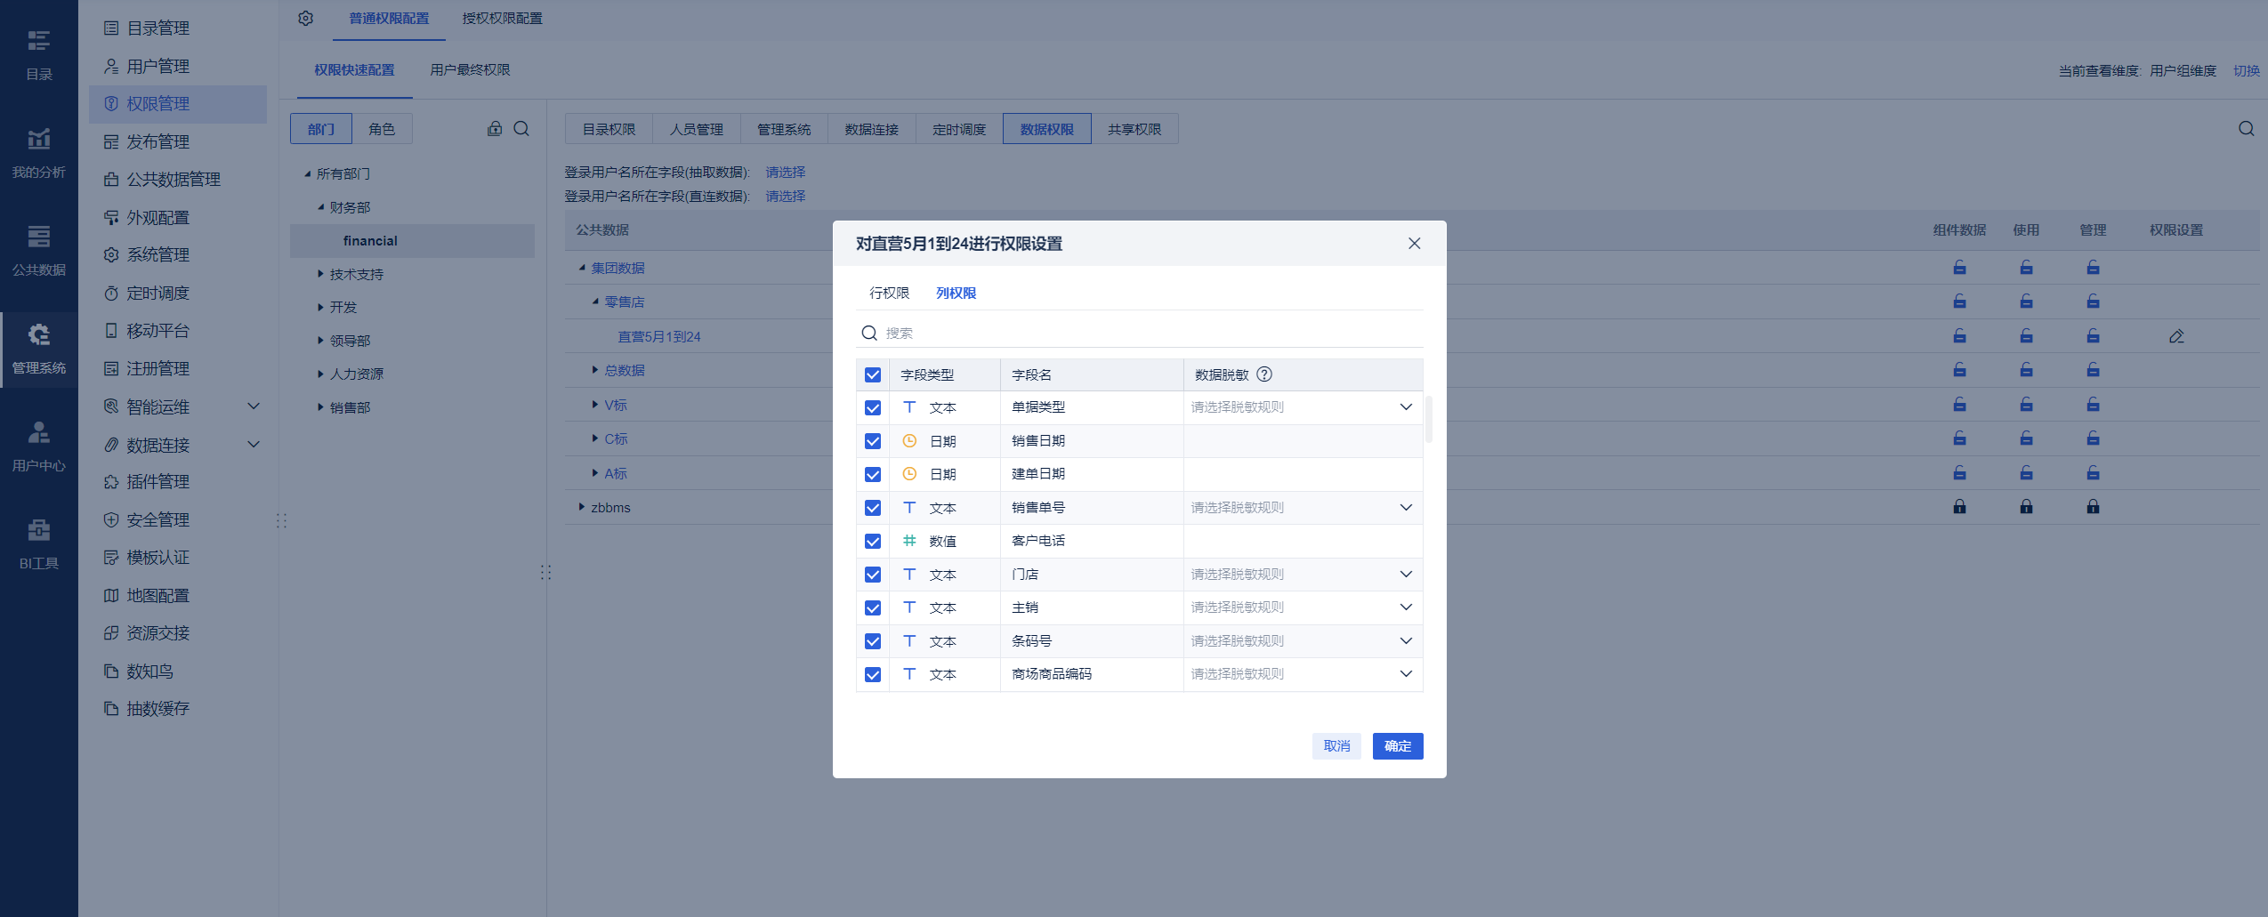Click the lock icon above the department tree
2268x917 pixels.
pyautogui.click(x=495, y=129)
